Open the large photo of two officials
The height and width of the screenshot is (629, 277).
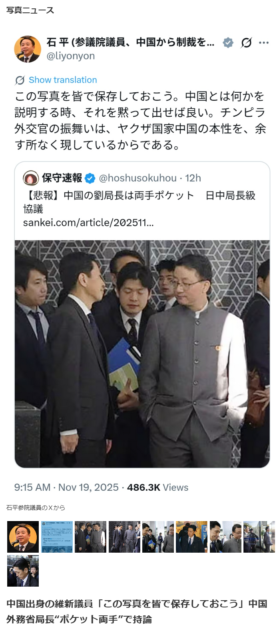(142, 354)
